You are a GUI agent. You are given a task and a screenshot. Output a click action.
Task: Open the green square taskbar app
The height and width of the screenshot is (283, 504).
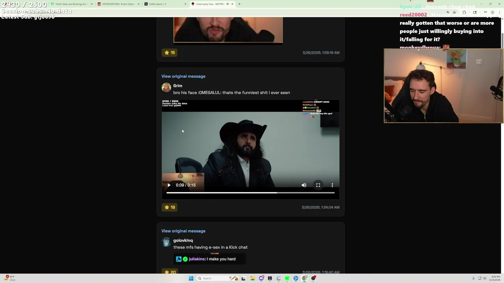coord(287,278)
